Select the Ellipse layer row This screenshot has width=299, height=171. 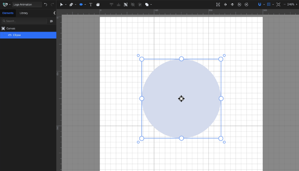(28, 35)
